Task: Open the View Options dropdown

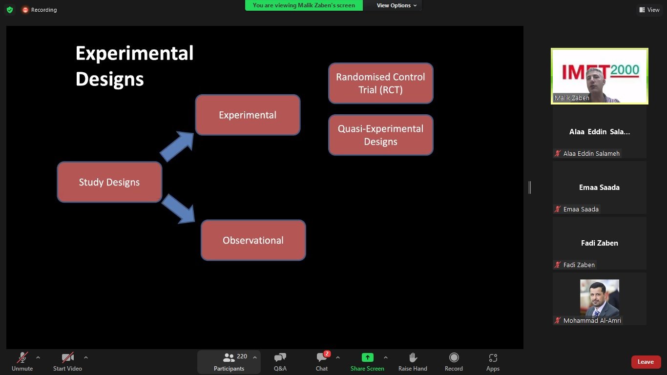Action: coord(396,5)
